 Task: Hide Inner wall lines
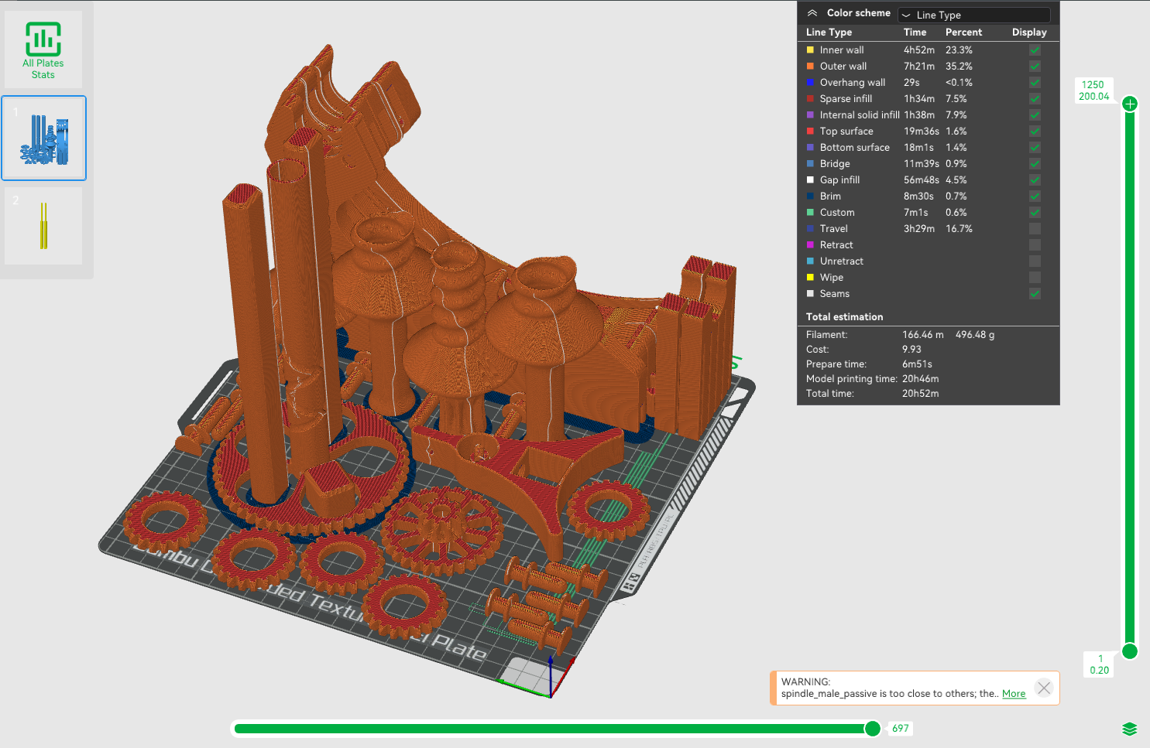(1035, 50)
